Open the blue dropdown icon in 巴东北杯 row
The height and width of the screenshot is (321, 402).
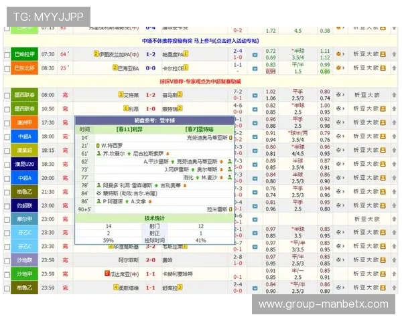255,68
